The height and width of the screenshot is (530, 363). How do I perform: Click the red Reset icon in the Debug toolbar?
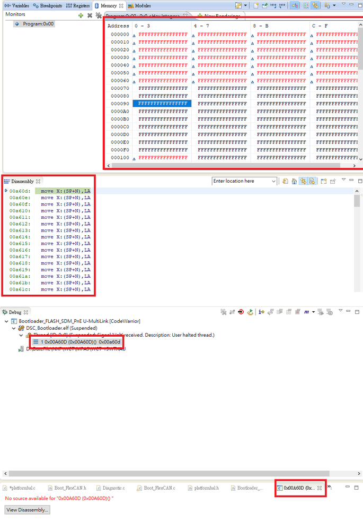[x=241, y=312]
